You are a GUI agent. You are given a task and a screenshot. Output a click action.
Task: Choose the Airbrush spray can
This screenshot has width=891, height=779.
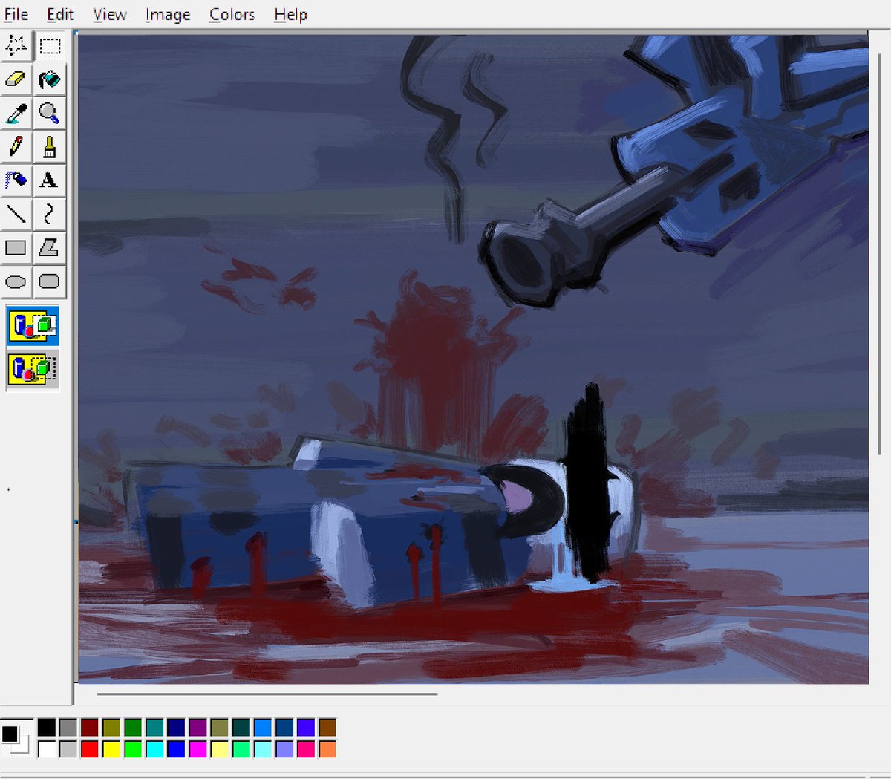point(16,180)
